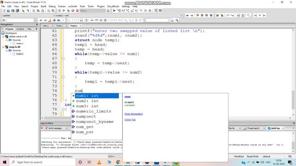The height and width of the screenshot is (166, 296).
Task: Select num_get autocomplete suggestion
Action: click(97, 127)
